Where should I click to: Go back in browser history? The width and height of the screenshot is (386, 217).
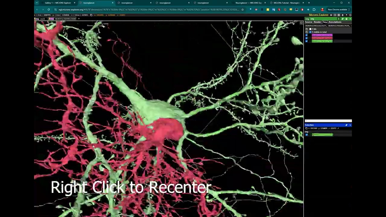pyautogui.click(x=37, y=10)
